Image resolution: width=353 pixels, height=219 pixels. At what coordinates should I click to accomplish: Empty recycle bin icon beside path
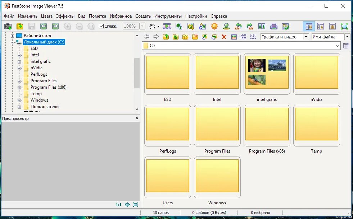tap(346, 46)
